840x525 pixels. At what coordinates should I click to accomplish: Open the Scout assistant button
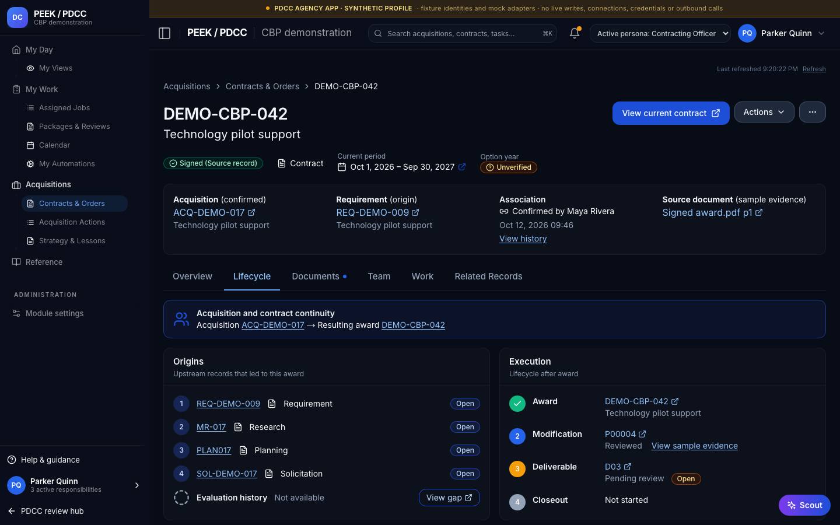pyautogui.click(x=804, y=505)
